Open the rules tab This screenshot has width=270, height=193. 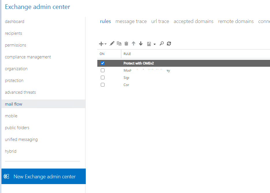pos(105,21)
